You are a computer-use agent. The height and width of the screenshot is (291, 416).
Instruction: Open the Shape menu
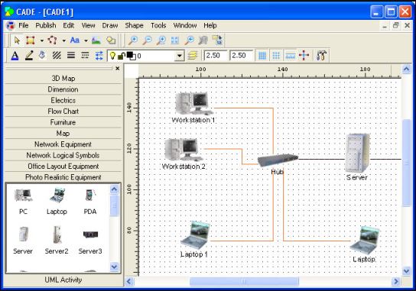(x=134, y=25)
